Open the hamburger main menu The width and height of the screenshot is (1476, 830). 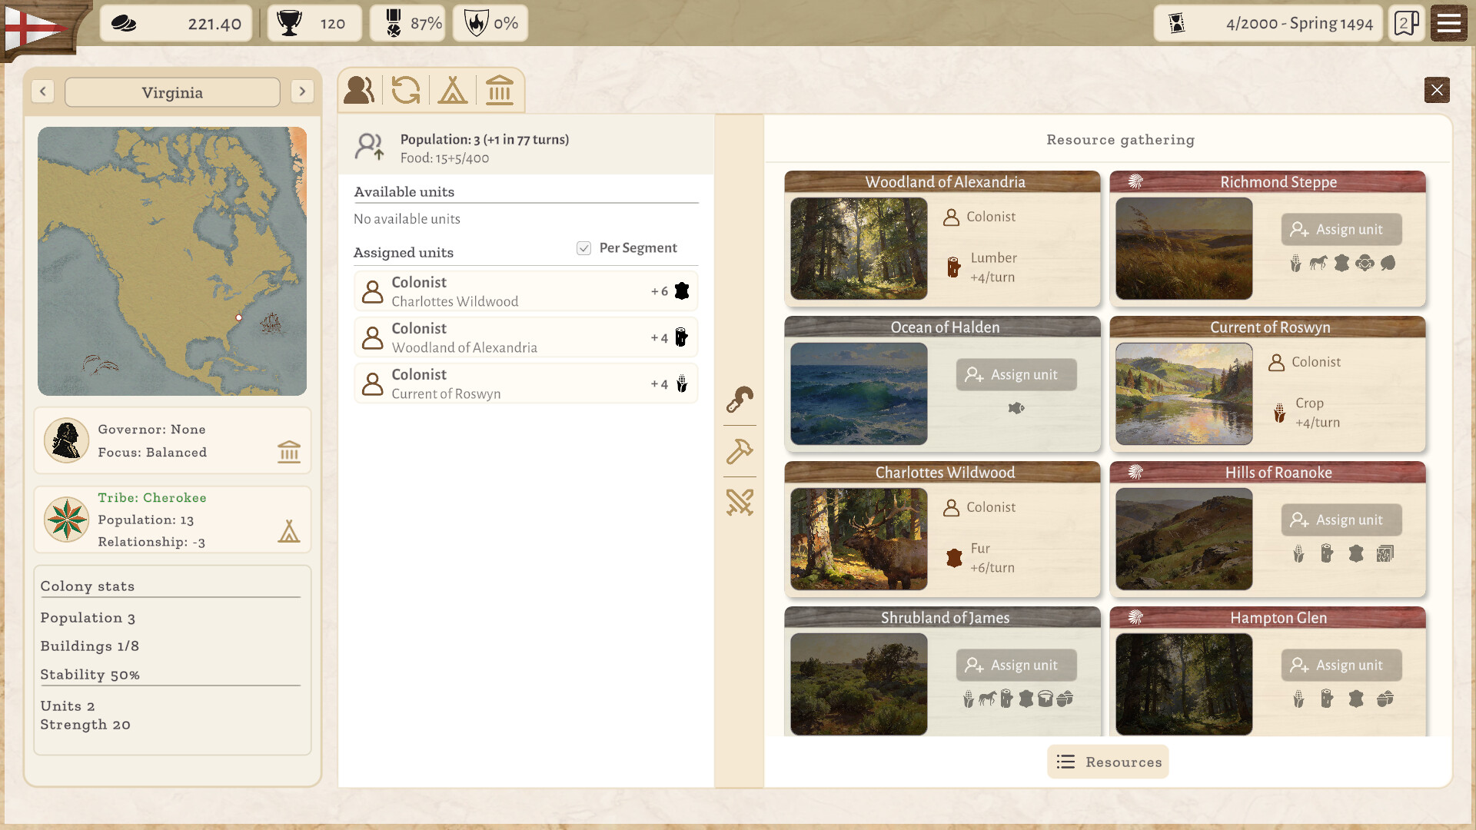[1449, 23]
